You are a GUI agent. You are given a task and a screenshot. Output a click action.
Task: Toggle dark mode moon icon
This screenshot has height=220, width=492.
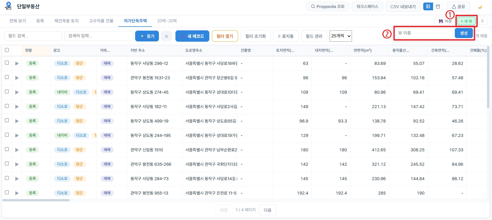click(480, 7)
